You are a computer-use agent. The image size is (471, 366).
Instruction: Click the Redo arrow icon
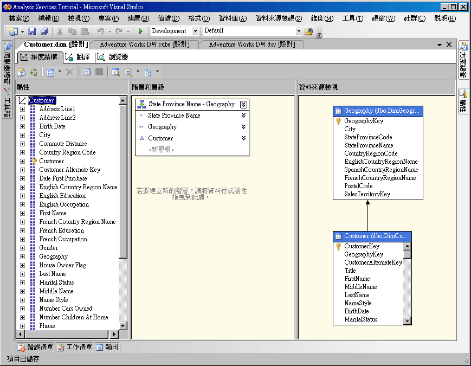[119, 31]
